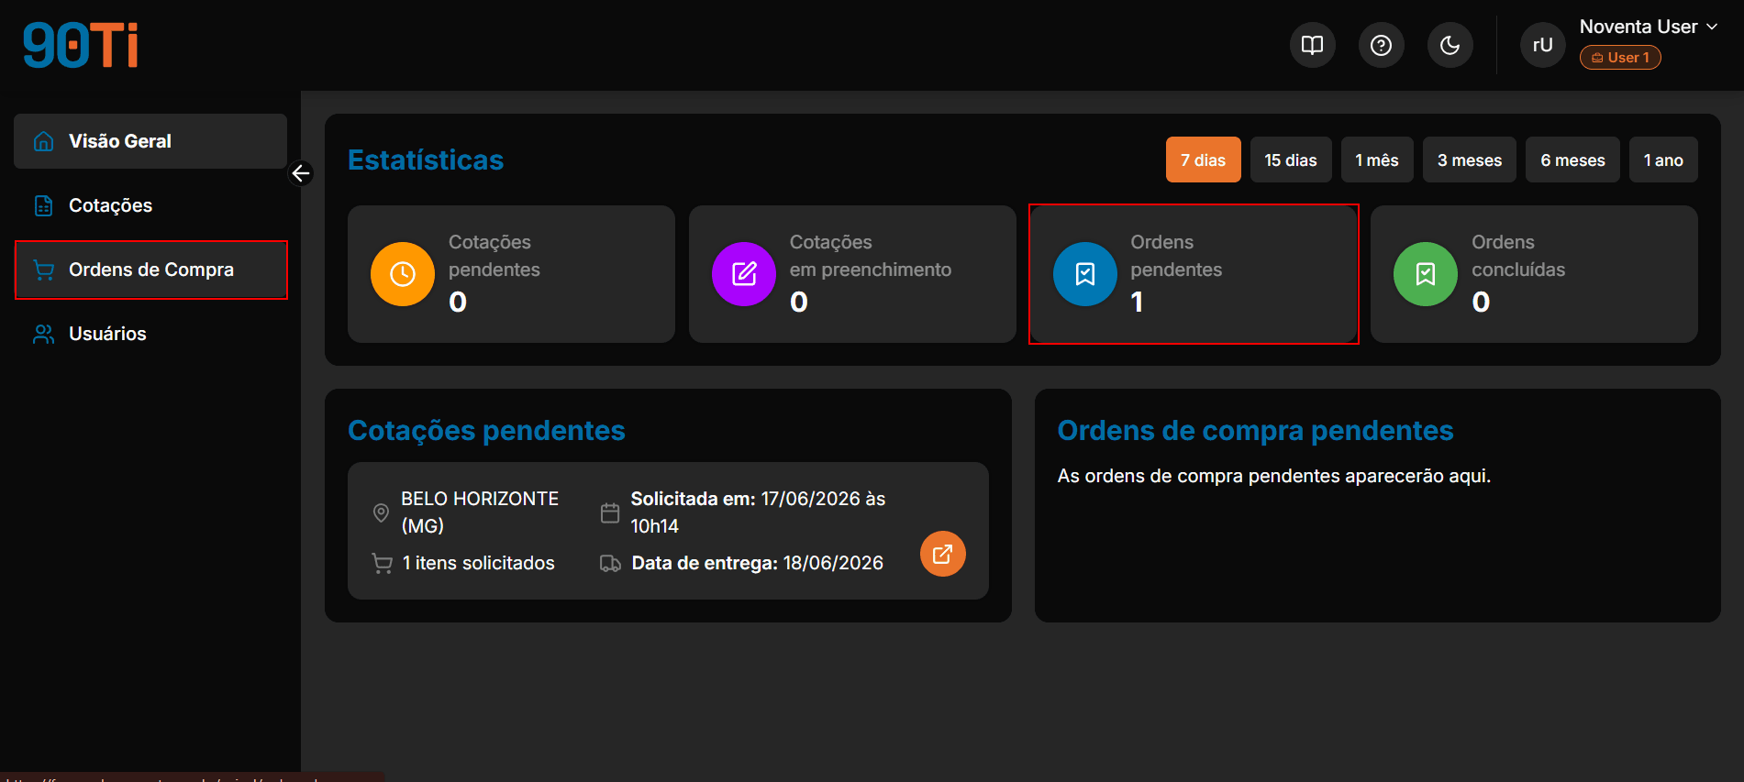Click the orange clock Cotações pendentes icon
This screenshot has width=1744, height=782.
(402, 274)
